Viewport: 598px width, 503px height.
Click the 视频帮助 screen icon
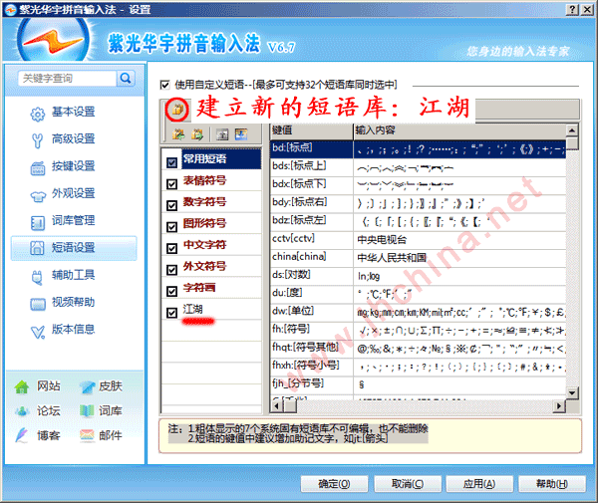tap(38, 304)
